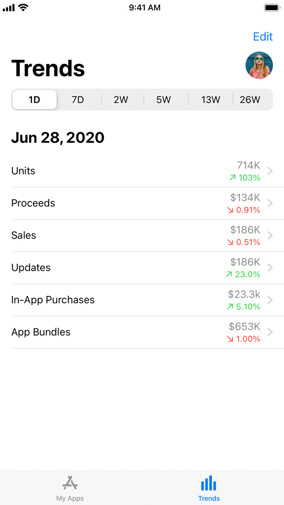This screenshot has width=284, height=505.
Task: Tap the Jun 28, 2020 date heading
Action: [58, 138]
